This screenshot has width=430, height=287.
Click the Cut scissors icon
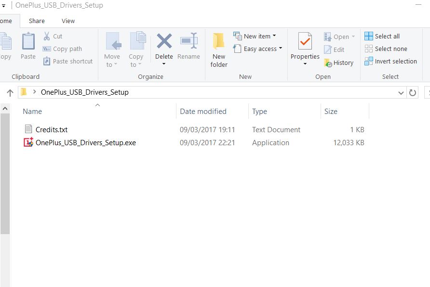(47, 36)
